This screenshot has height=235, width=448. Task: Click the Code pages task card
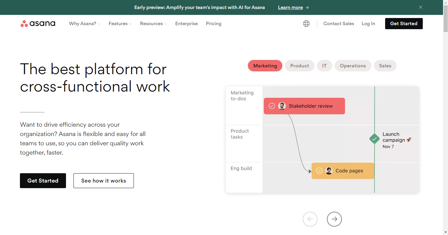pos(343,171)
